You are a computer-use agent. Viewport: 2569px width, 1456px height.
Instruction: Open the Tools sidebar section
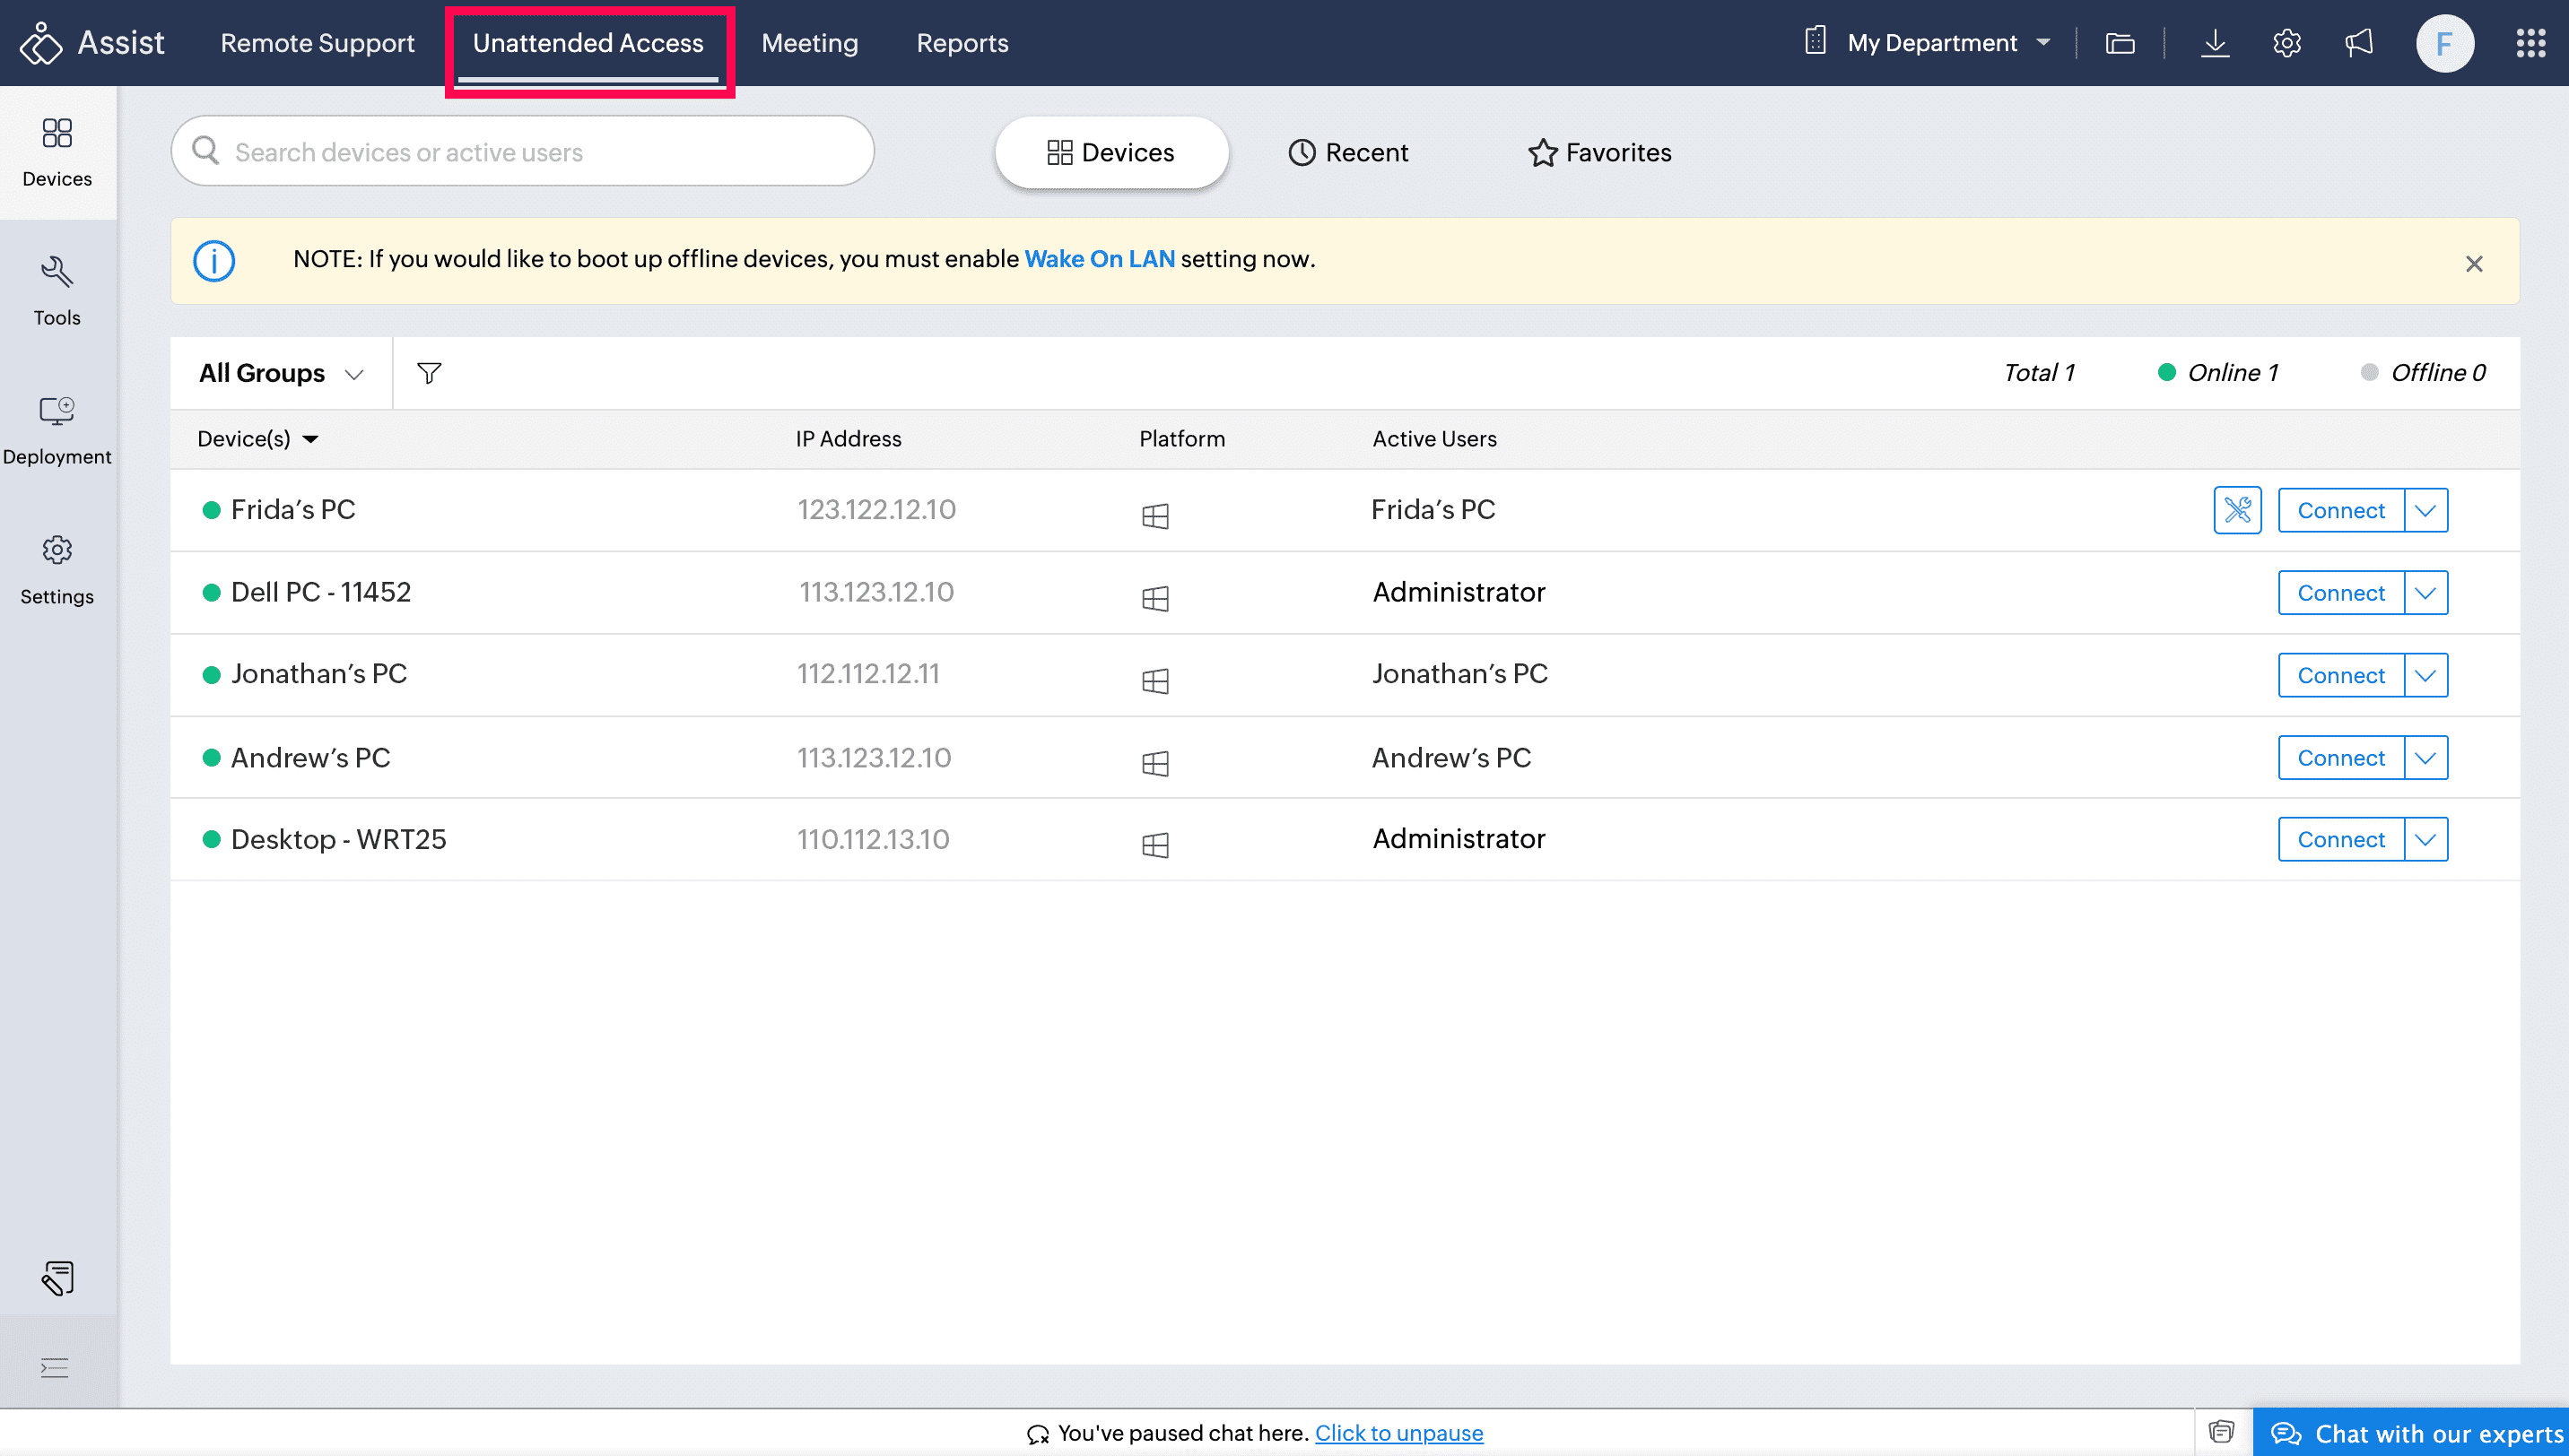[57, 290]
